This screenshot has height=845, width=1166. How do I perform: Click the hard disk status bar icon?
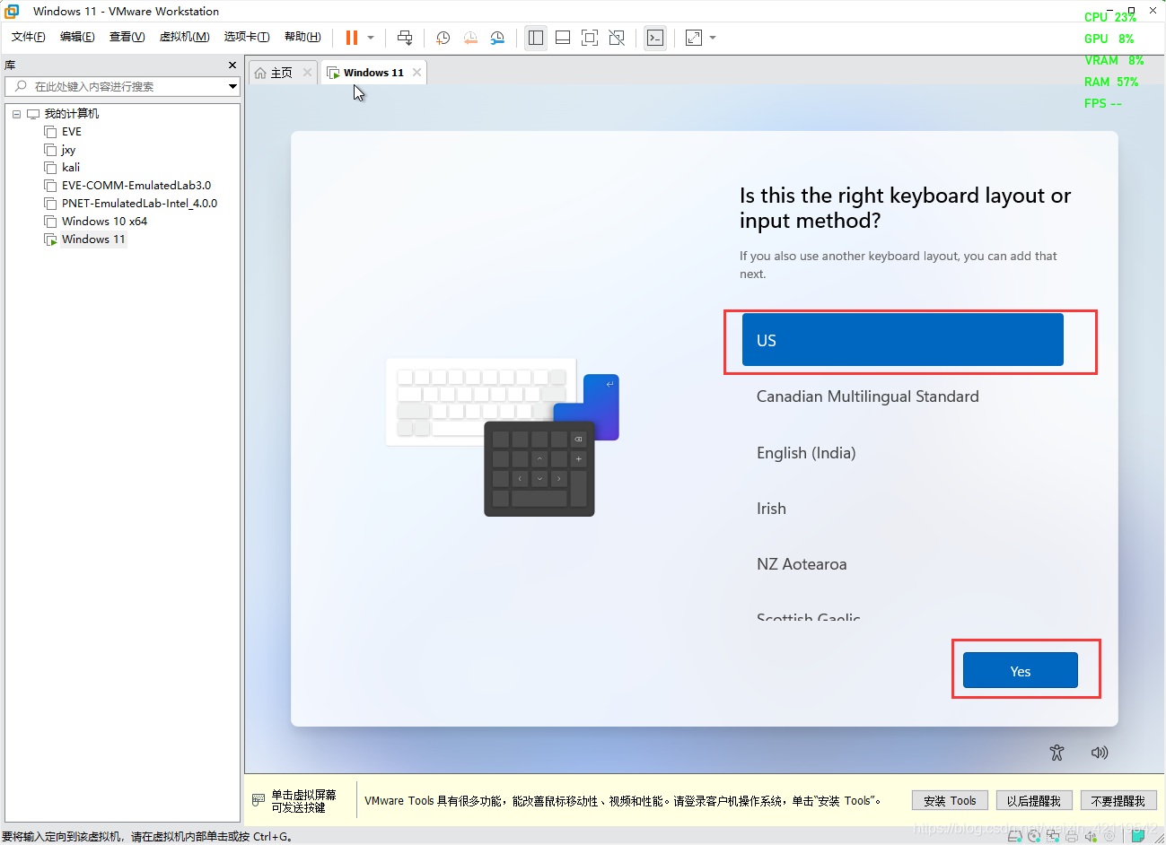click(x=1014, y=836)
